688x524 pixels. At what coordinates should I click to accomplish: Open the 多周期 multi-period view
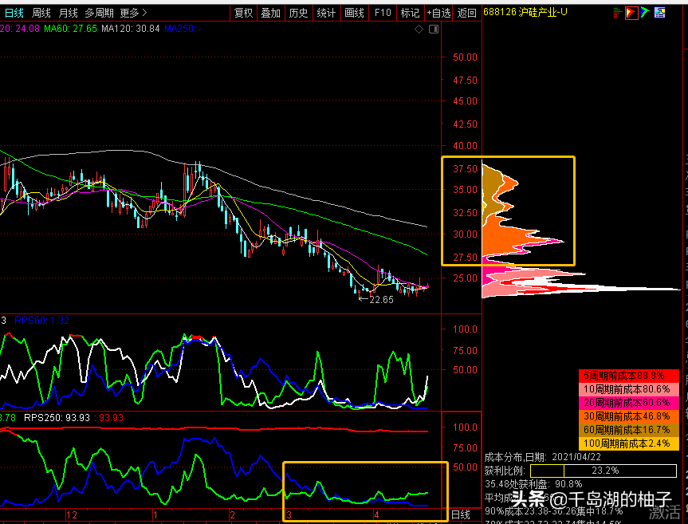pos(99,14)
